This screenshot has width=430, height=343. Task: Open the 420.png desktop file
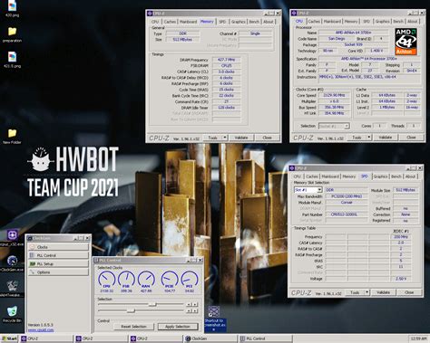(12, 8)
